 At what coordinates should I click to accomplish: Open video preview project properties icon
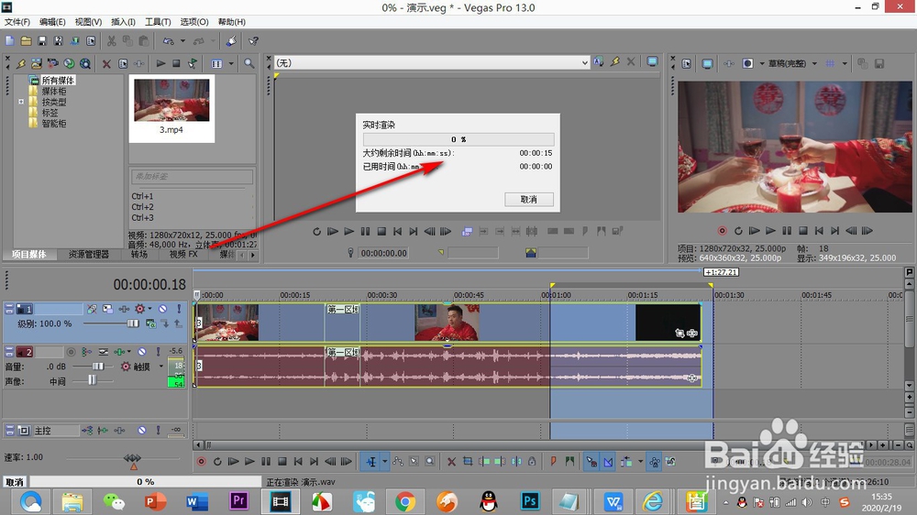pyautogui.click(x=687, y=64)
